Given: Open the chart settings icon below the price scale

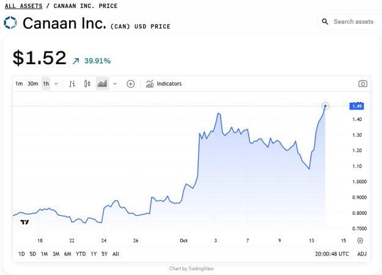Looking at the screenshot, I should 360,241.
